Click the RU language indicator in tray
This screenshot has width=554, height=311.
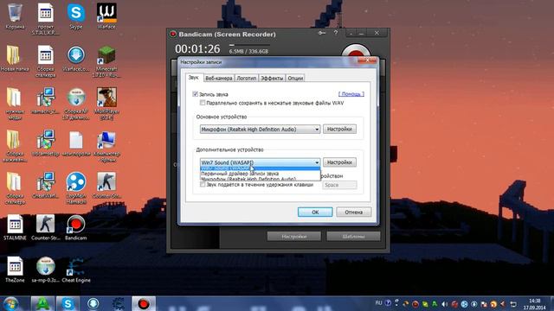tap(378, 303)
